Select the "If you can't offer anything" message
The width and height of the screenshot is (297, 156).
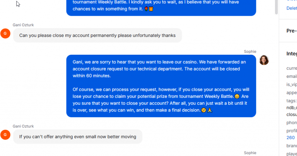click(78, 136)
